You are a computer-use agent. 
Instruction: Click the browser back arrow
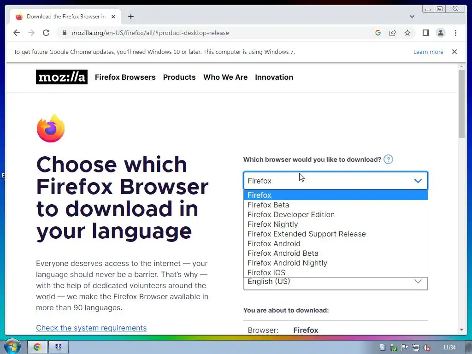pyautogui.click(x=17, y=33)
